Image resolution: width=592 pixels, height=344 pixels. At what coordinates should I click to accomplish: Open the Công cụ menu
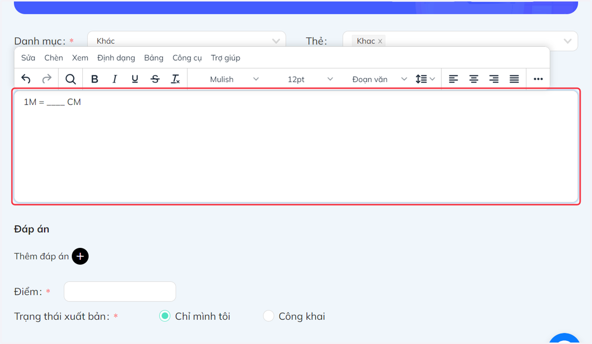[x=187, y=58]
